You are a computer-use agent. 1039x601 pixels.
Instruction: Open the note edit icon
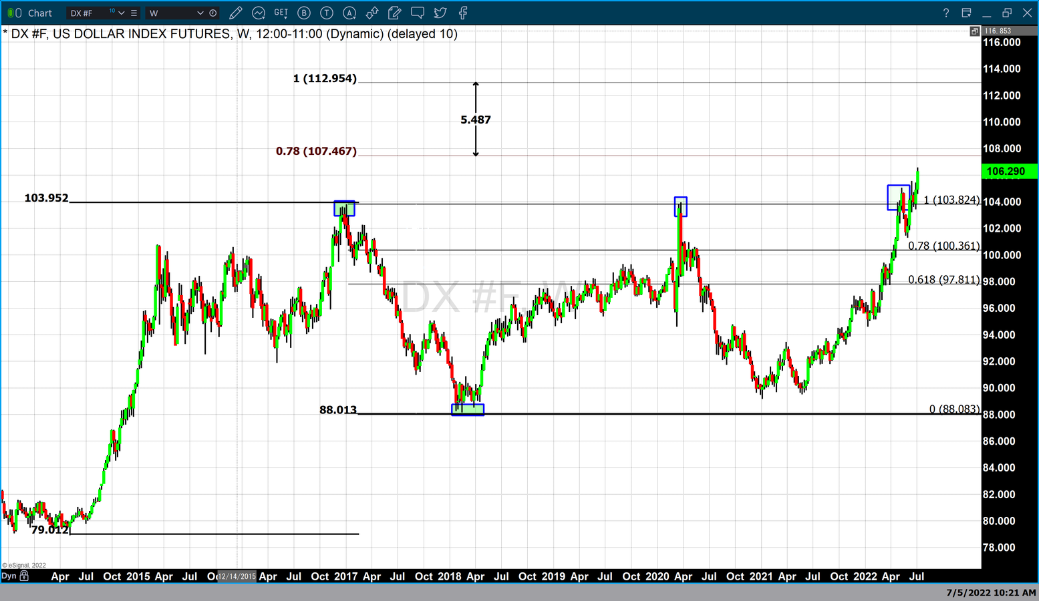pos(395,13)
